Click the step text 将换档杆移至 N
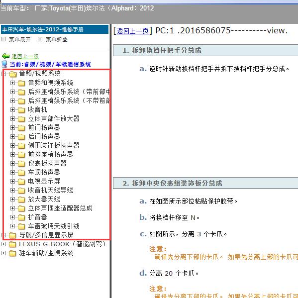This screenshot has width=298, height=298. [x=174, y=217]
